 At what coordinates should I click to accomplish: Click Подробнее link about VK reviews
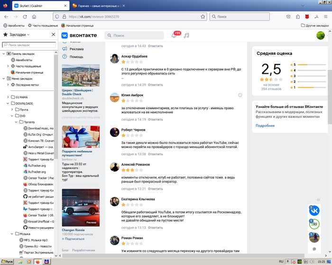[x=265, y=125]
